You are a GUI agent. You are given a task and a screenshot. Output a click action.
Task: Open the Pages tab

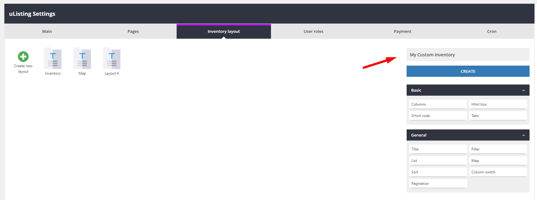[x=133, y=31]
